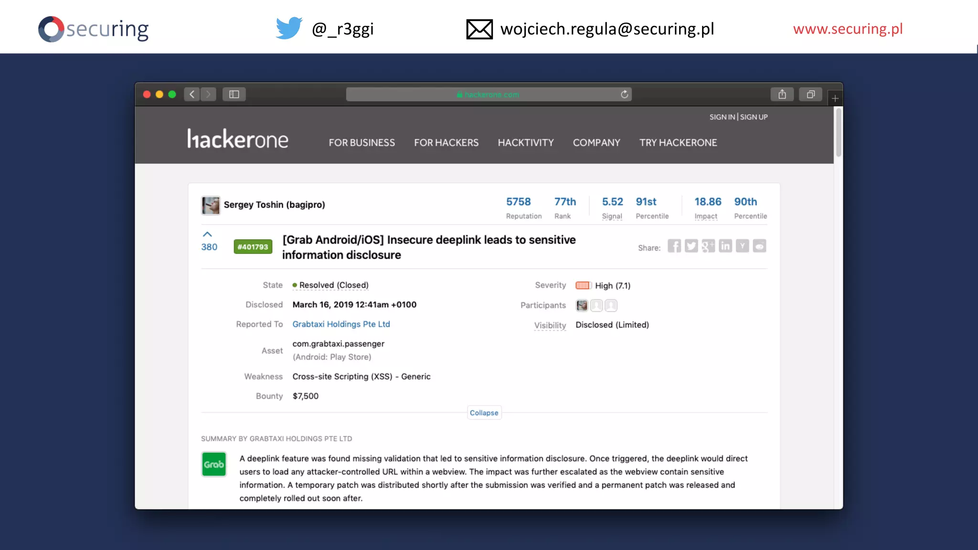This screenshot has width=978, height=550.
Task: Show all tabs overview icon
Action: tap(810, 94)
